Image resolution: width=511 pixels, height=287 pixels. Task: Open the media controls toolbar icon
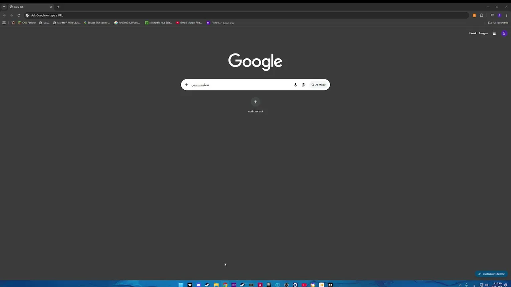coord(492,15)
